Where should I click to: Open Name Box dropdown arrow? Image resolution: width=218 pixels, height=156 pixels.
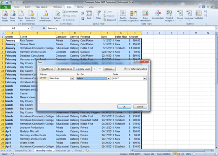point(29,28)
